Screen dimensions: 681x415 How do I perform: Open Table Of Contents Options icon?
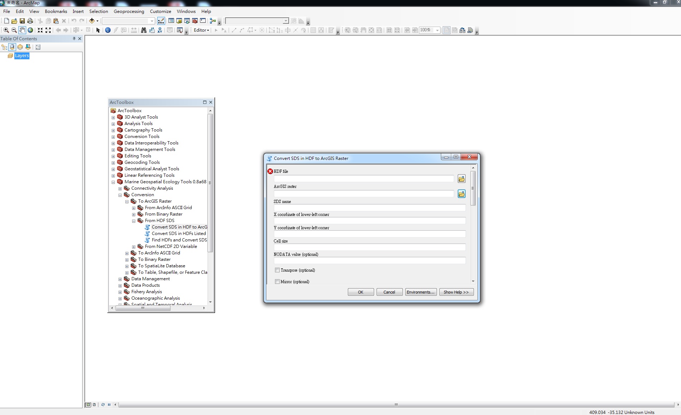38,47
